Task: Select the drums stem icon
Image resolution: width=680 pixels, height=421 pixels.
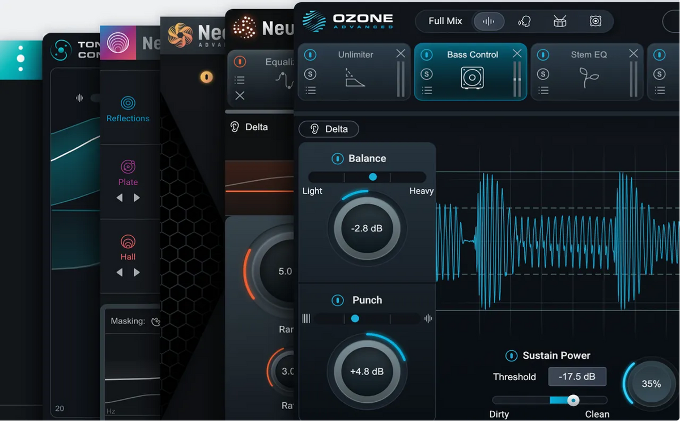Action: tap(559, 21)
